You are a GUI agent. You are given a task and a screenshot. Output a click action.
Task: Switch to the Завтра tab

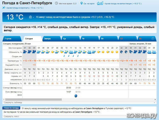tap(52, 39)
